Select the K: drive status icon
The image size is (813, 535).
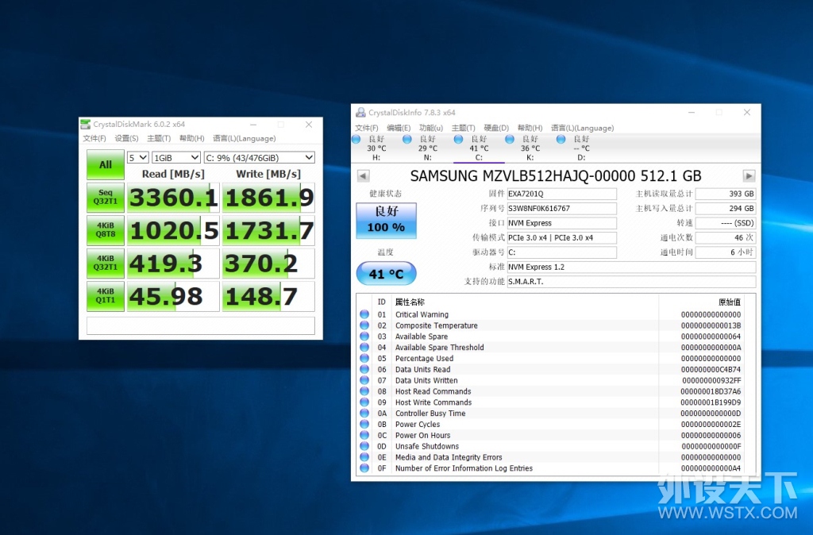(x=510, y=139)
